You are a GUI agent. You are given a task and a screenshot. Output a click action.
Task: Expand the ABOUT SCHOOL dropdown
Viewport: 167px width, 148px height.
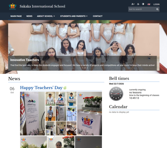(46, 16)
